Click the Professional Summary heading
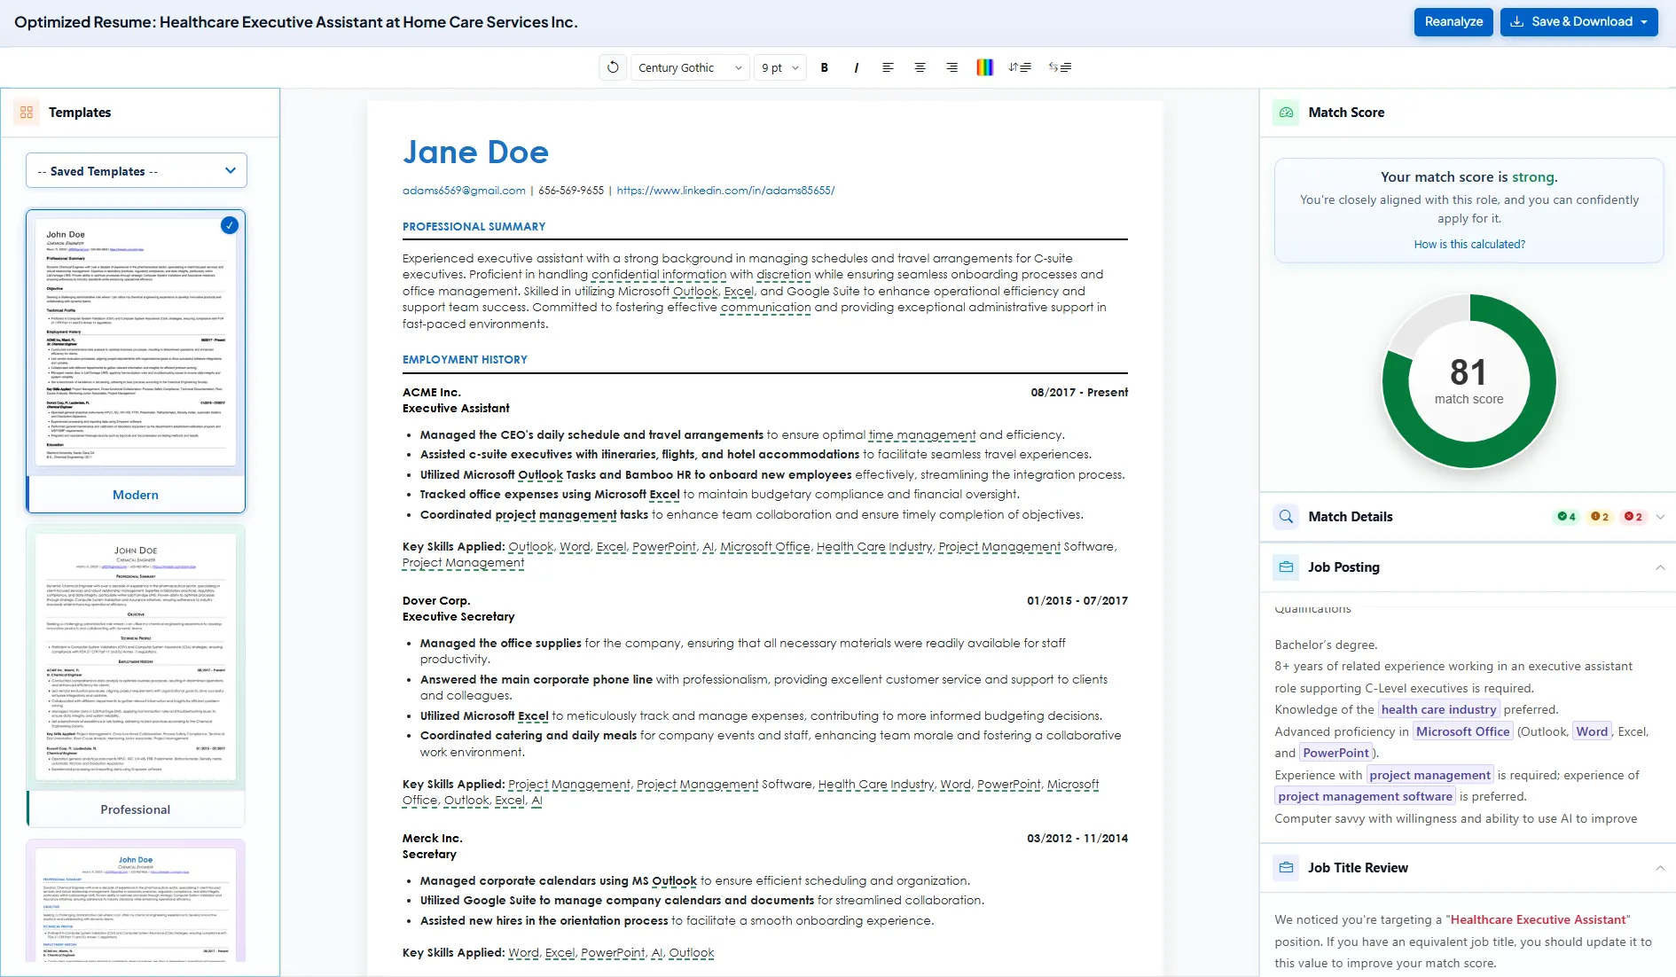Image resolution: width=1676 pixels, height=977 pixels. tap(474, 227)
